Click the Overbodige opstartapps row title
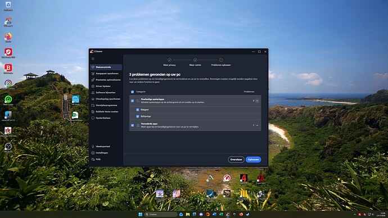 [x=152, y=99]
